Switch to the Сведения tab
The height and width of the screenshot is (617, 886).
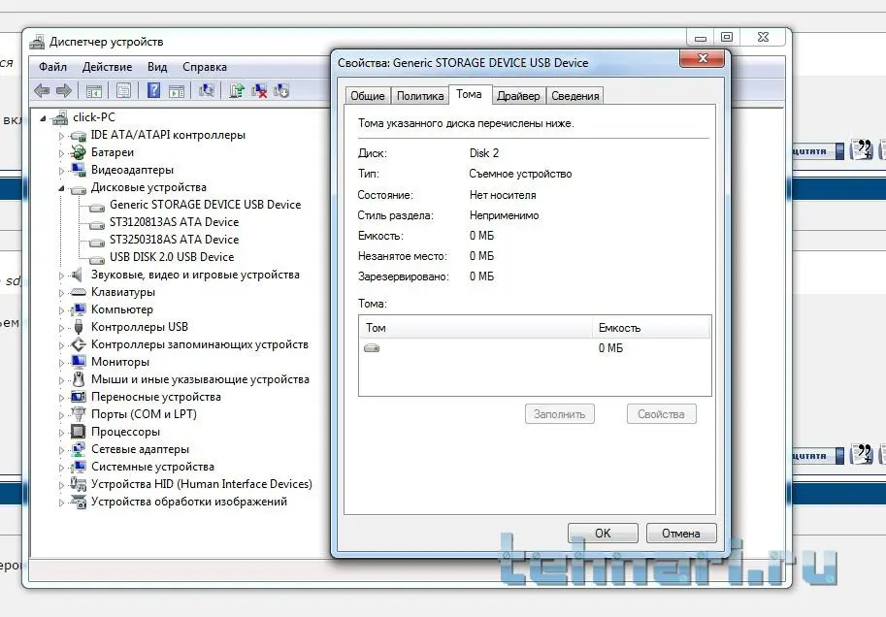pos(575,95)
